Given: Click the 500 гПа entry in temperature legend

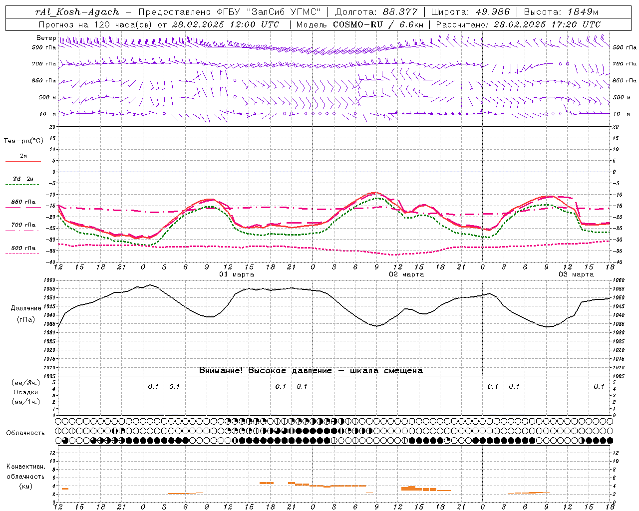Looking at the screenshot, I should pos(23,248).
